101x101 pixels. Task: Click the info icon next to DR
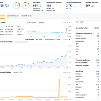click(27, 2)
